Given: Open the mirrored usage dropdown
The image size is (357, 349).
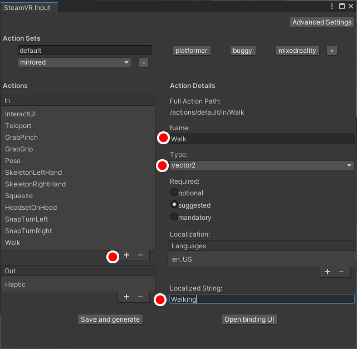Looking at the screenshot, I should (x=75, y=62).
